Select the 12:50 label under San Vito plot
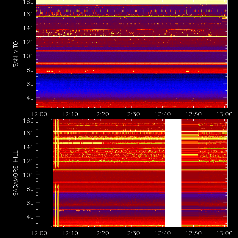 pos(194,114)
